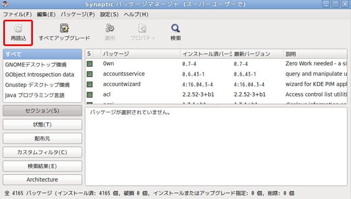This screenshot has height=199, width=351.
Task: Toggle status box for accountwizard package
Action: pyautogui.click(x=89, y=84)
